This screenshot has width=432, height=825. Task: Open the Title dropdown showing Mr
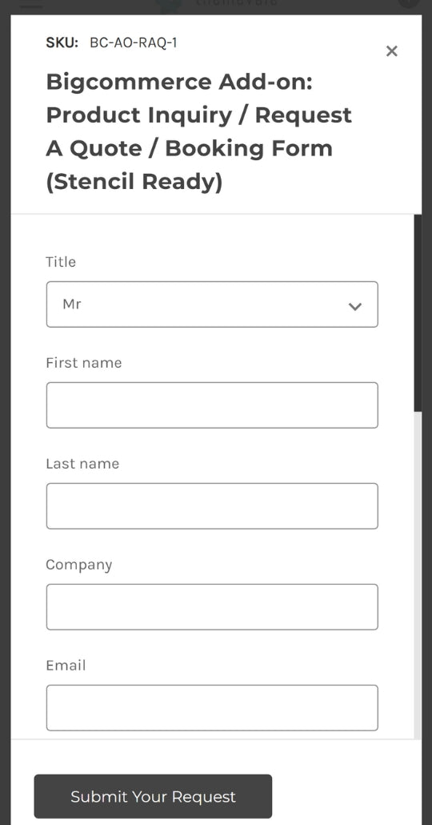(x=212, y=304)
